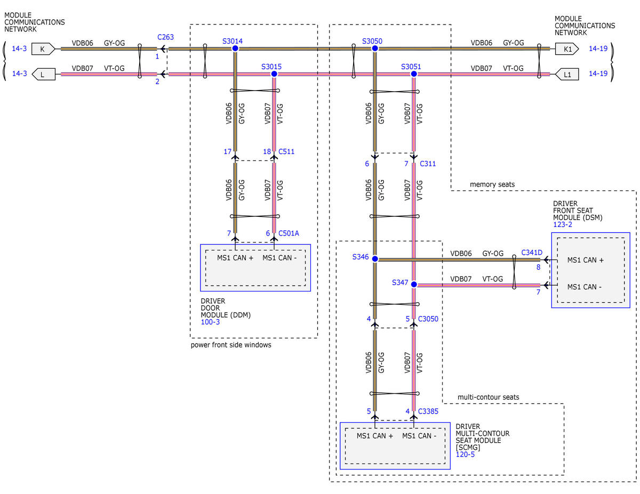
Task: Click the C263 connector label
Action: (165, 37)
